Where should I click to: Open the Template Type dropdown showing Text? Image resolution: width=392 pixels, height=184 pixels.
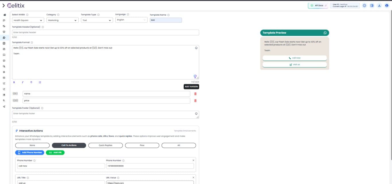pos(97,20)
